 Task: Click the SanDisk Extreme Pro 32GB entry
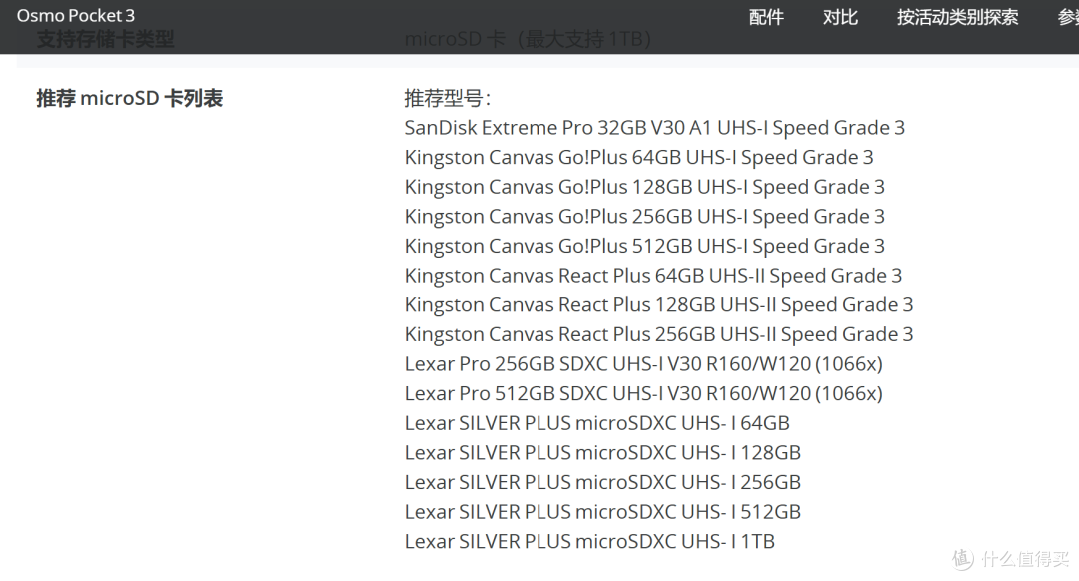(654, 127)
